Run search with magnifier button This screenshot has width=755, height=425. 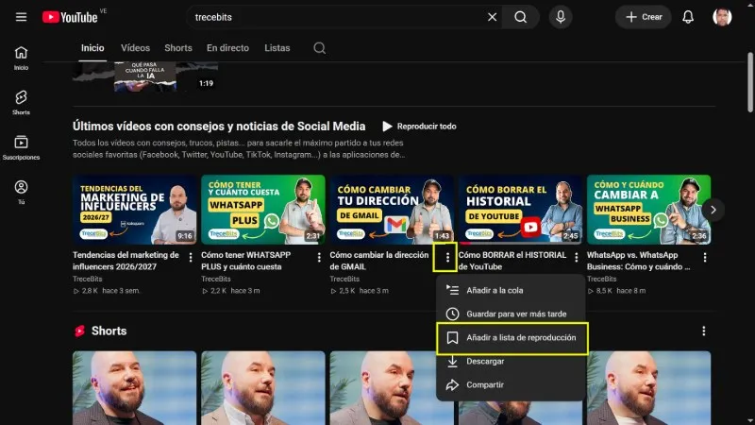[521, 17]
